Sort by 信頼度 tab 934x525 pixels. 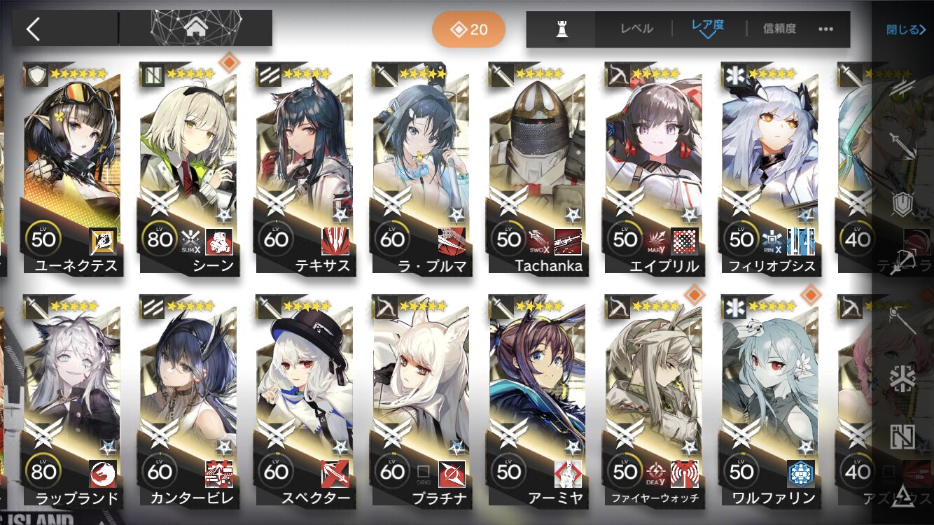coord(779,29)
